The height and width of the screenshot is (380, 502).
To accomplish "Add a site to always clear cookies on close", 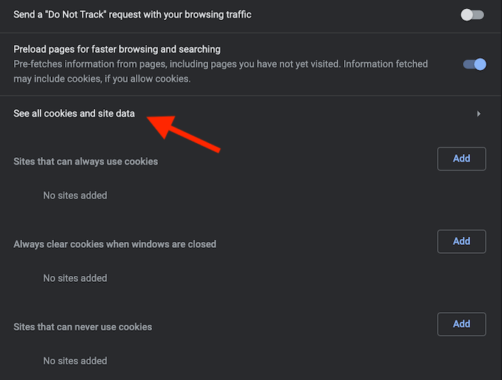I will (461, 241).
